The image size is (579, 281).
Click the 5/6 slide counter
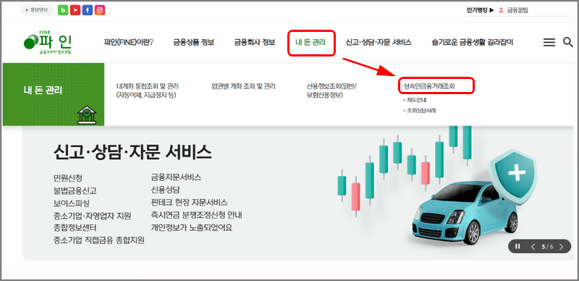tap(547, 247)
